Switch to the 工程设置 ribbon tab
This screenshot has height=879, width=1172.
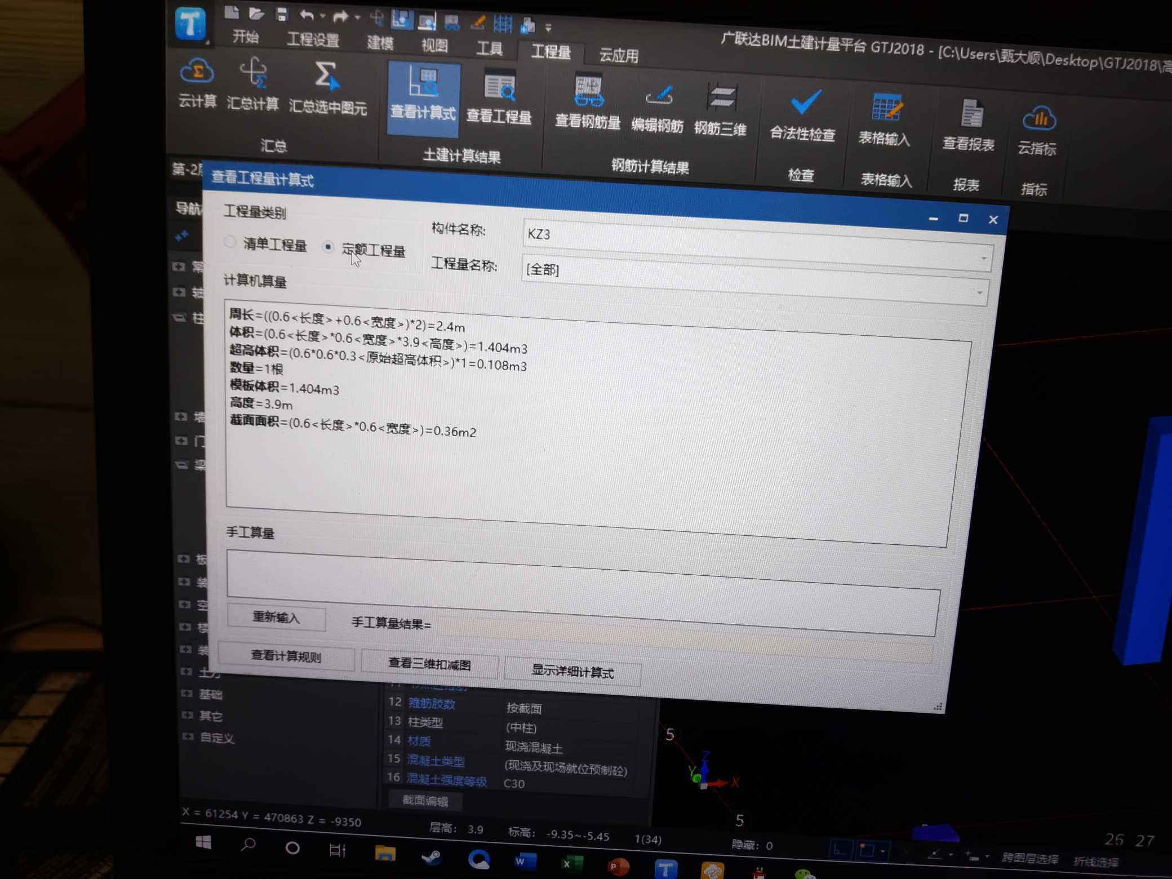tap(313, 40)
